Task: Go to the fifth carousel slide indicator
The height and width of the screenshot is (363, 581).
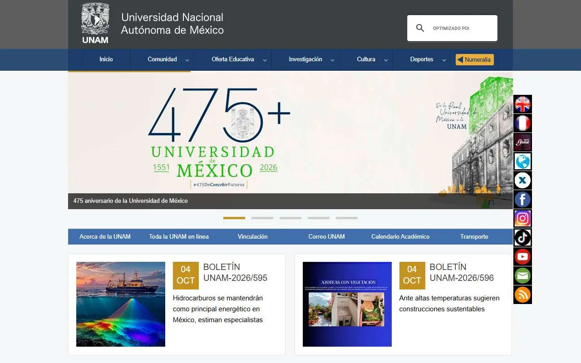Action: (347, 218)
